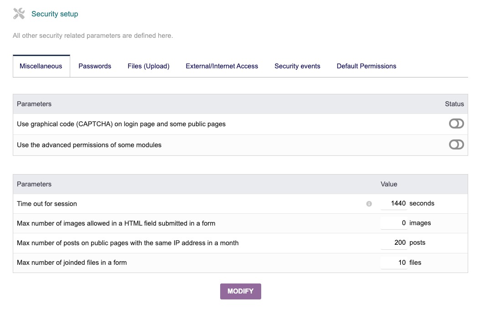View the Security events tab
Viewport: 480px width, 309px height.
297,66
